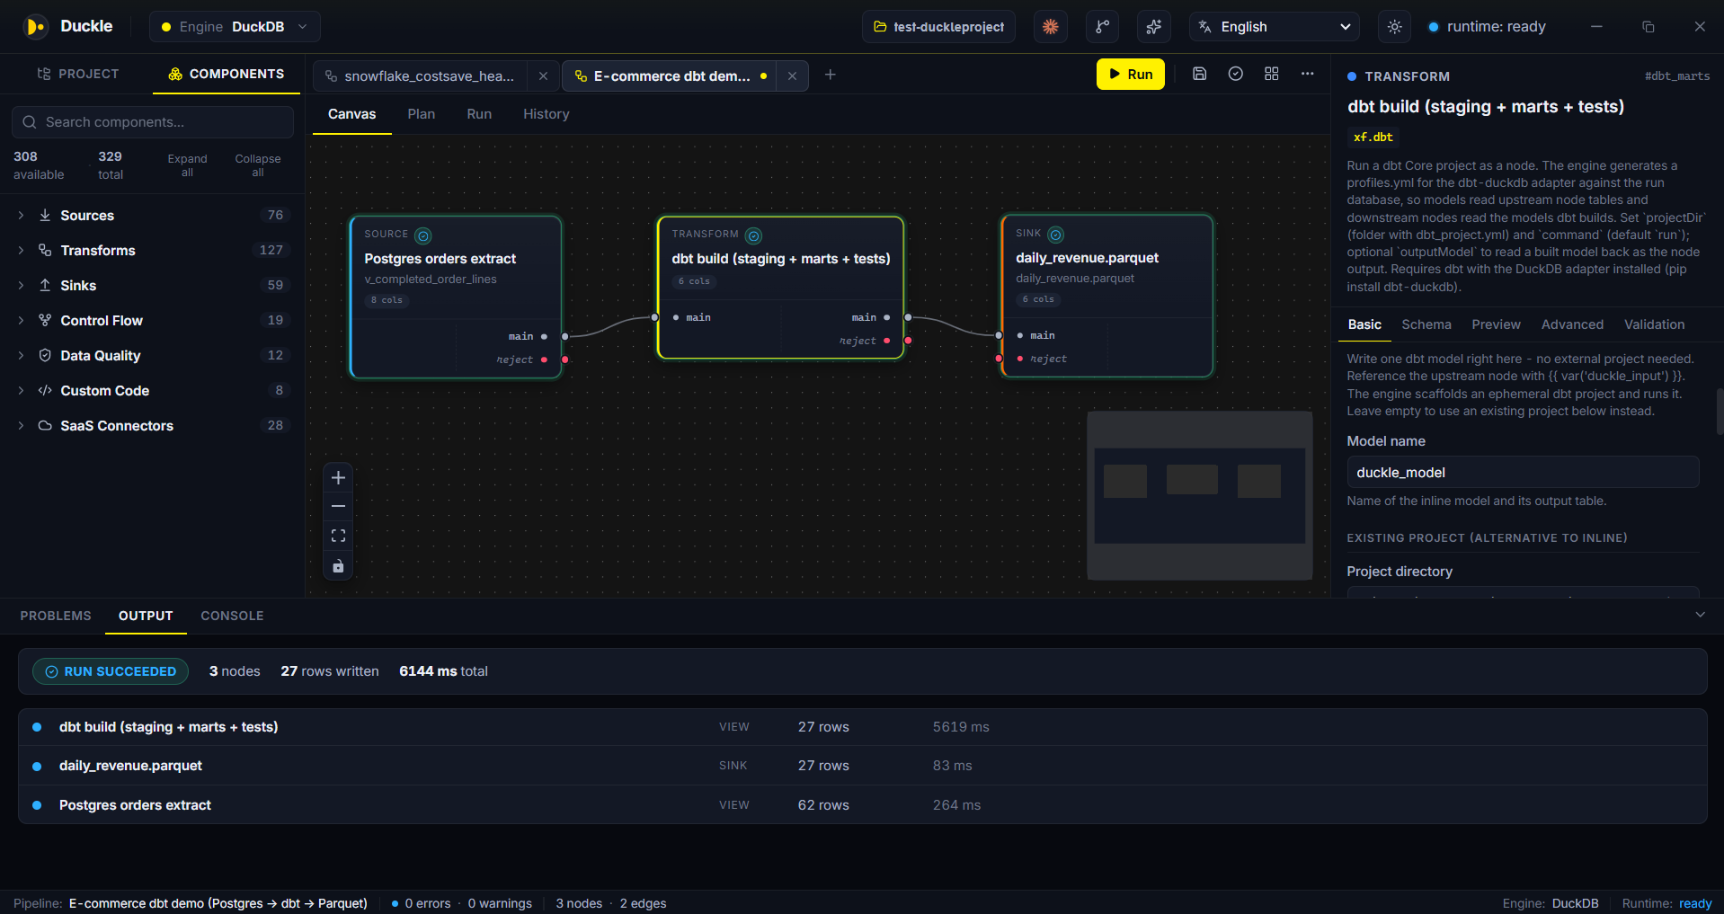1724x914 pixels.
Task: Click the reject output port of dbt build node
Action: (908, 341)
